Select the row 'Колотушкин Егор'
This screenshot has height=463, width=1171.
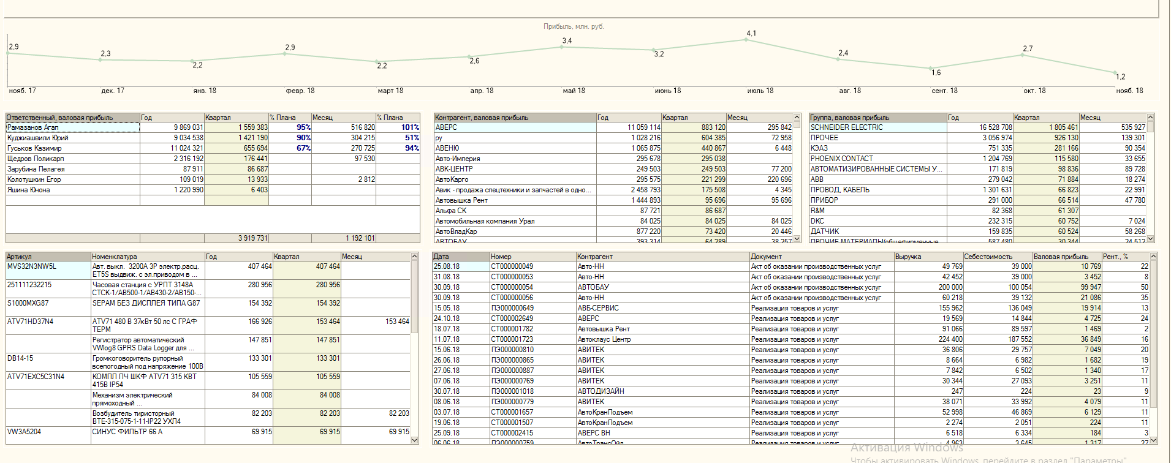(x=213, y=179)
